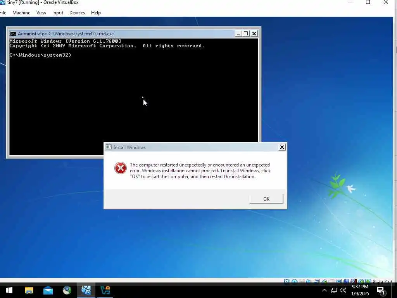The height and width of the screenshot is (298, 397).
Task: Launch the Chromium browser from the taskbar
Action: coord(67,290)
